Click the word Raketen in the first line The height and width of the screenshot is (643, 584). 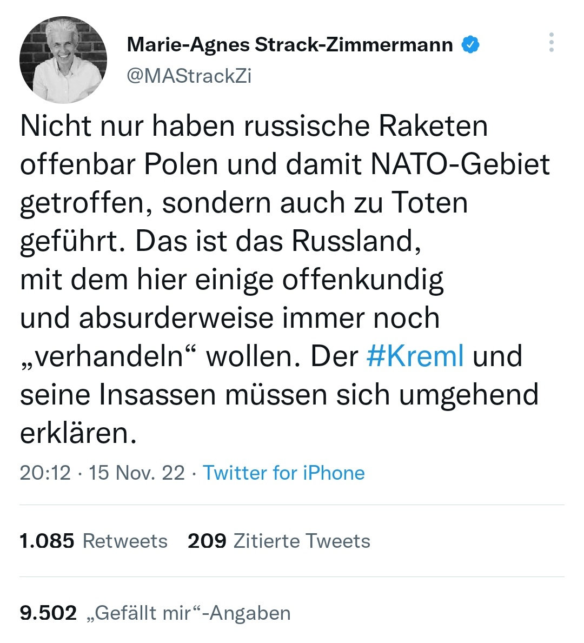coord(433,126)
